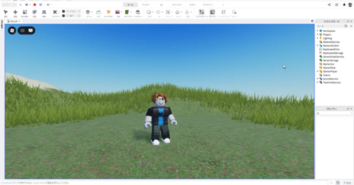Expand the StarterPlayer tree node
Viewport: 354px width, 185px height.
[x=317, y=71]
